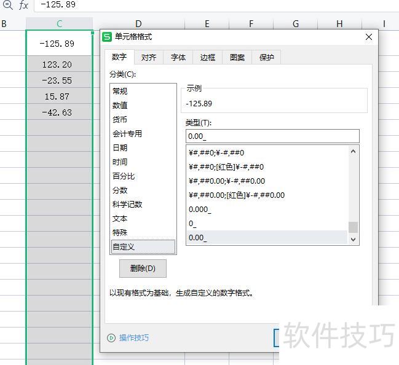Open the 操作技巧 link

134,337
